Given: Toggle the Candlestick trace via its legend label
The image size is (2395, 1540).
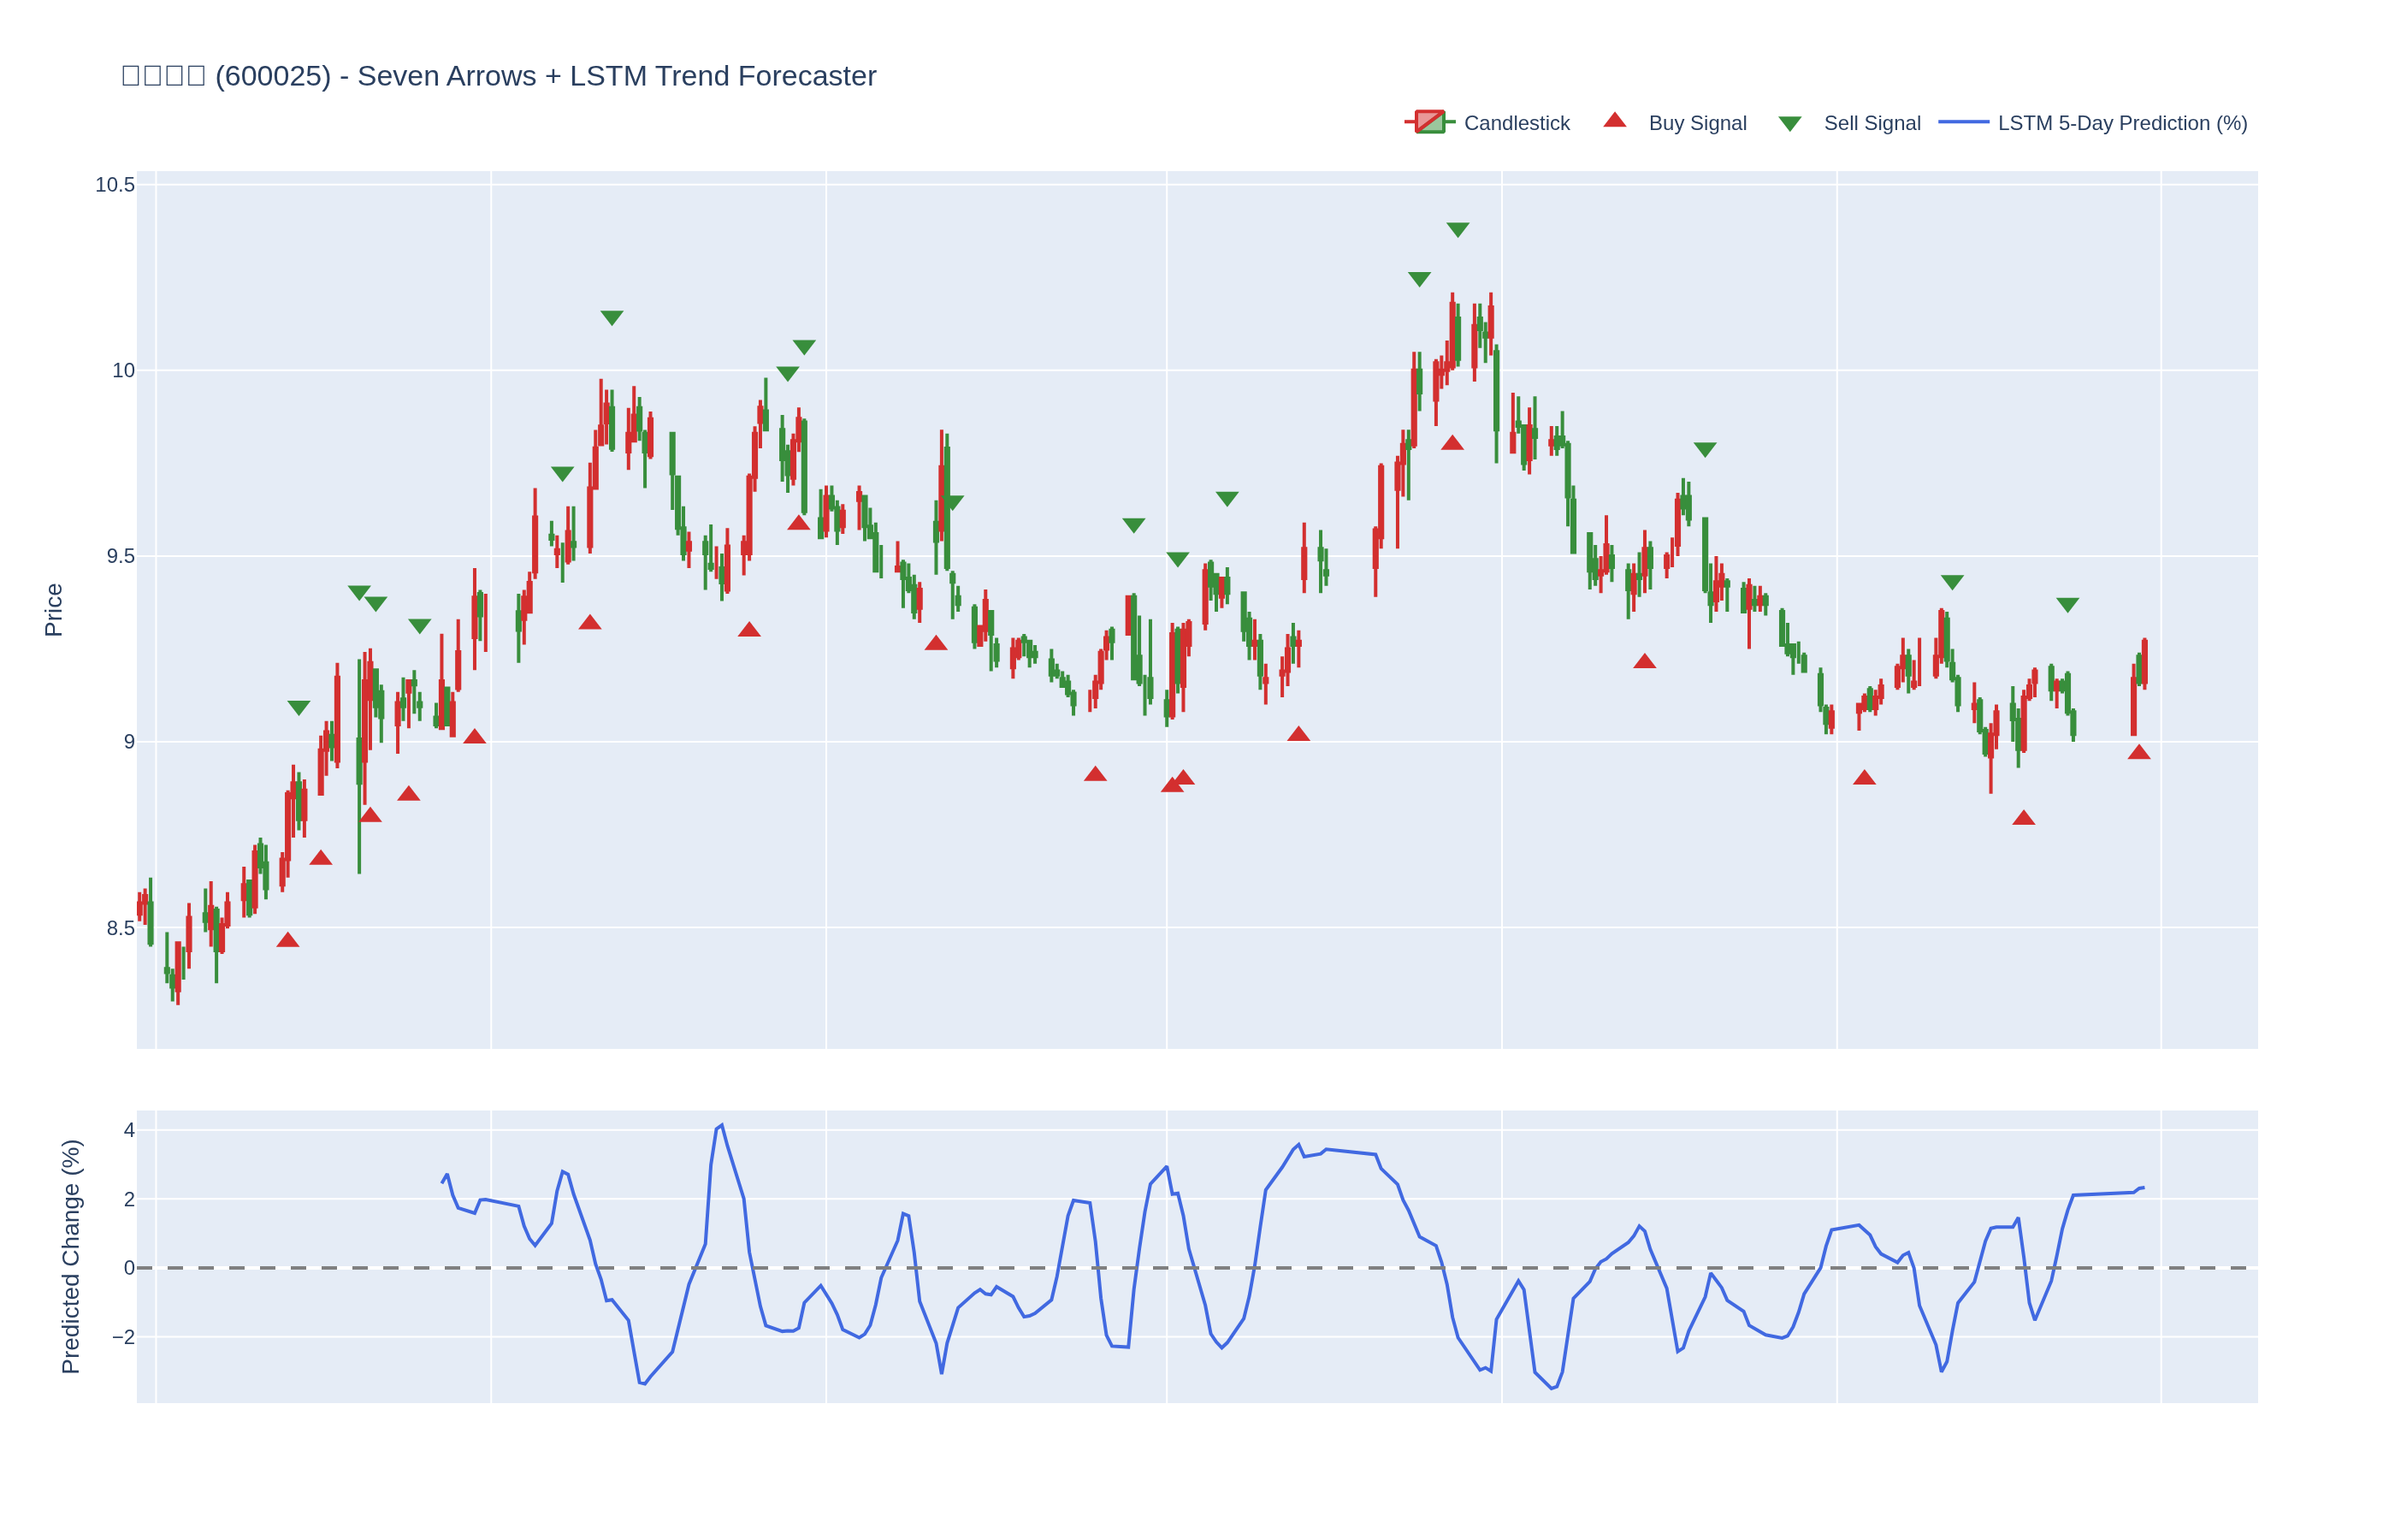Looking at the screenshot, I should 1517,123.
